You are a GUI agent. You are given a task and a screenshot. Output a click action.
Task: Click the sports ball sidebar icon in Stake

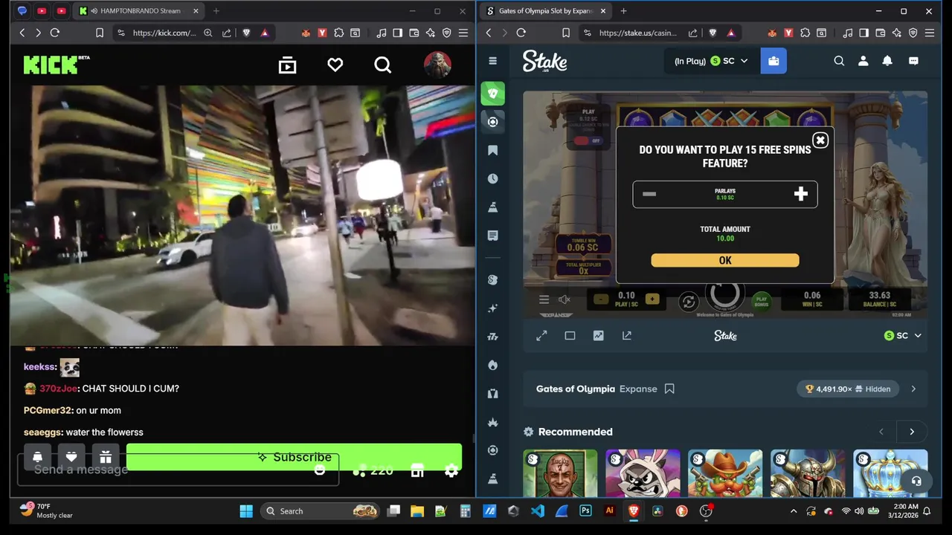click(x=492, y=122)
